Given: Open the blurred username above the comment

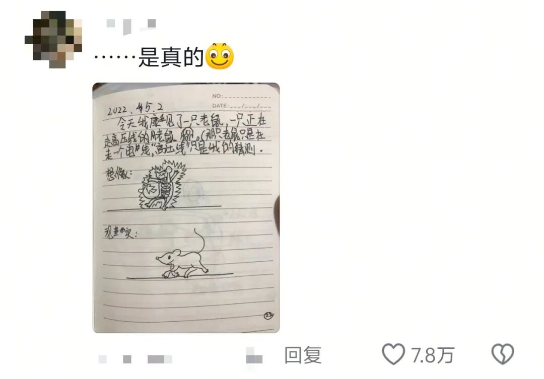Looking at the screenshot, I should (131, 25).
